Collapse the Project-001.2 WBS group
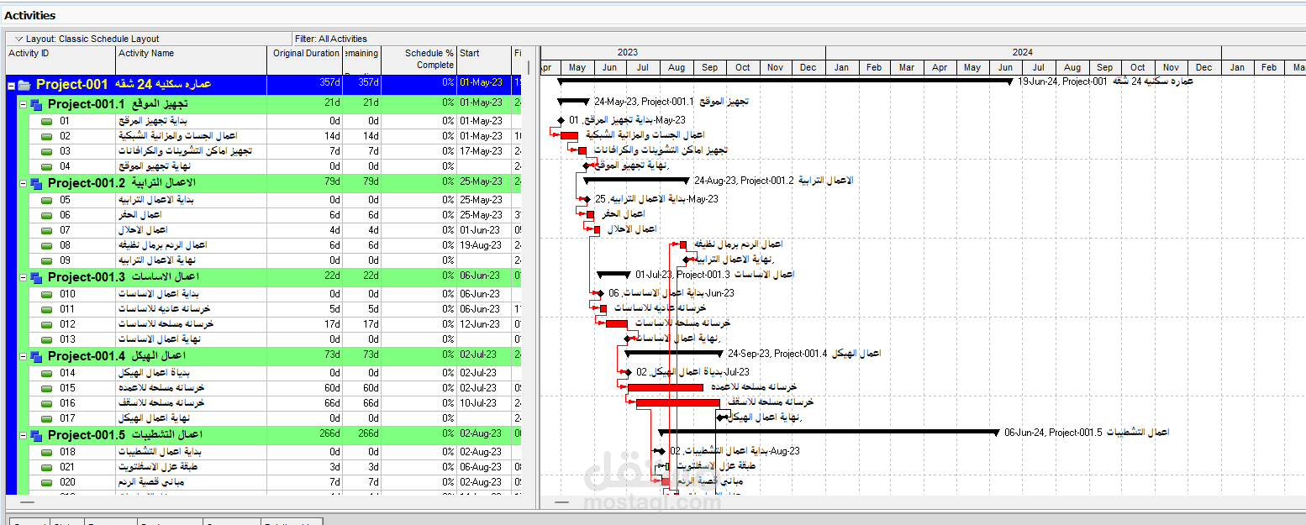Viewport: 1306px width, 525px height. click(23, 183)
